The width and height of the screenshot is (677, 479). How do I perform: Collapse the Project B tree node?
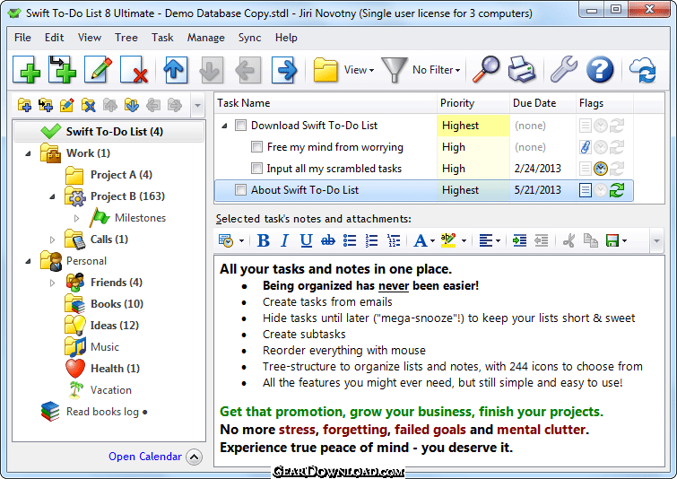52,196
